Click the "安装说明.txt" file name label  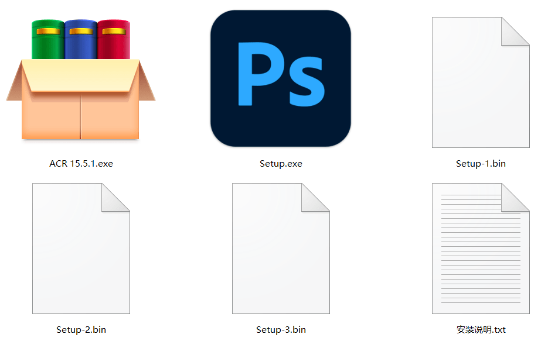point(480,330)
